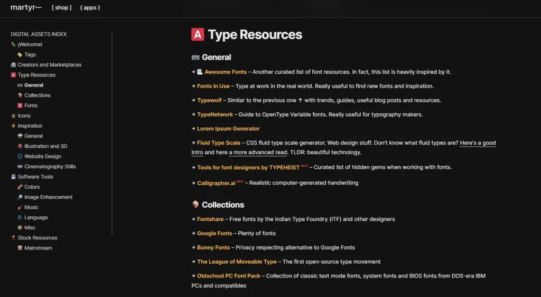The width and height of the screenshot is (541, 297).
Task: Click the icon beside Stock Resources
Action: point(13,238)
